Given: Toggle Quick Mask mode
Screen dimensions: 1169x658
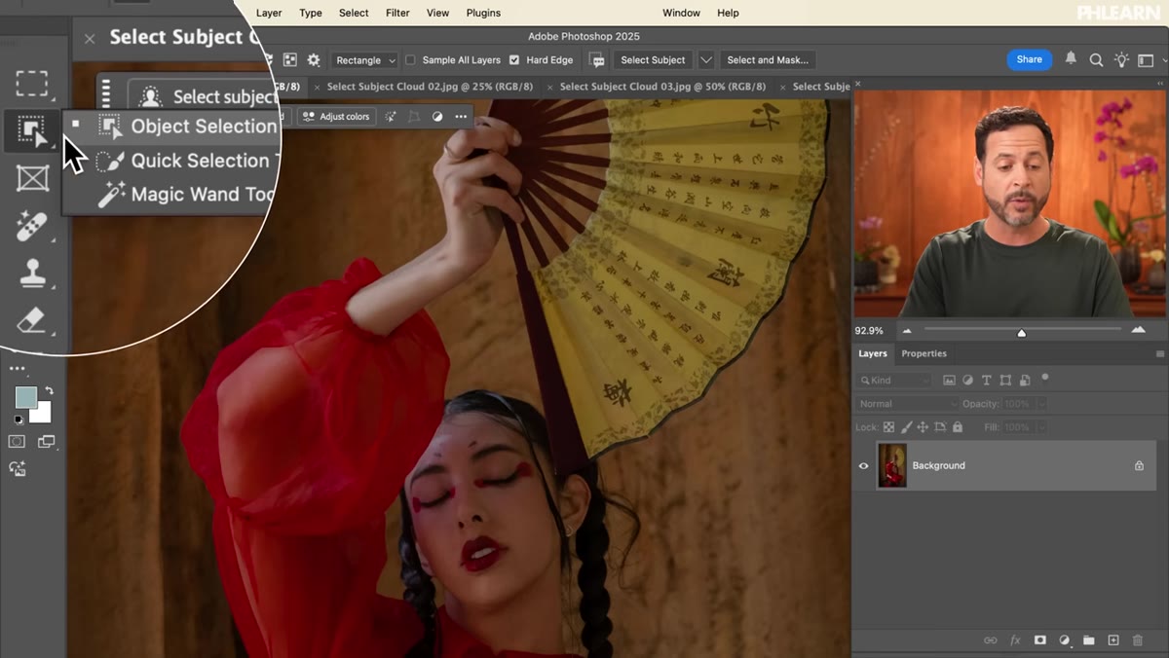Looking at the screenshot, I should click(x=17, y=442).
